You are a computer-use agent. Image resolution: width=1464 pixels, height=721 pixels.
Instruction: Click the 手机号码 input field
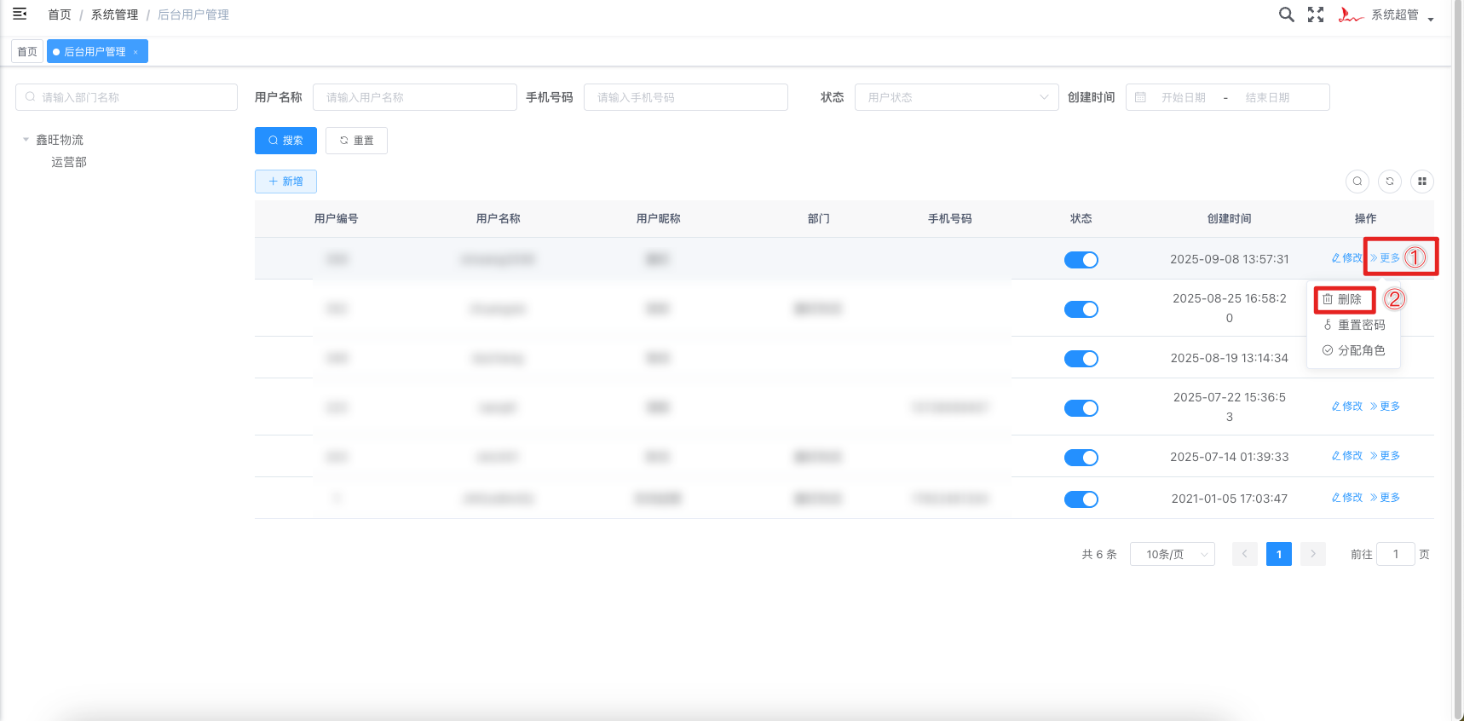[x=686, y=97]
